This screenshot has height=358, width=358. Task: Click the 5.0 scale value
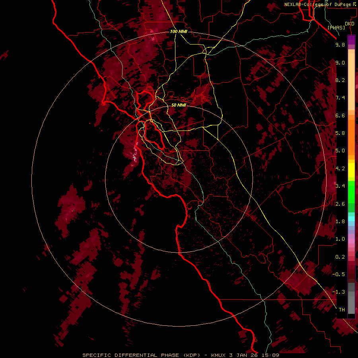(x=340, y=151)
